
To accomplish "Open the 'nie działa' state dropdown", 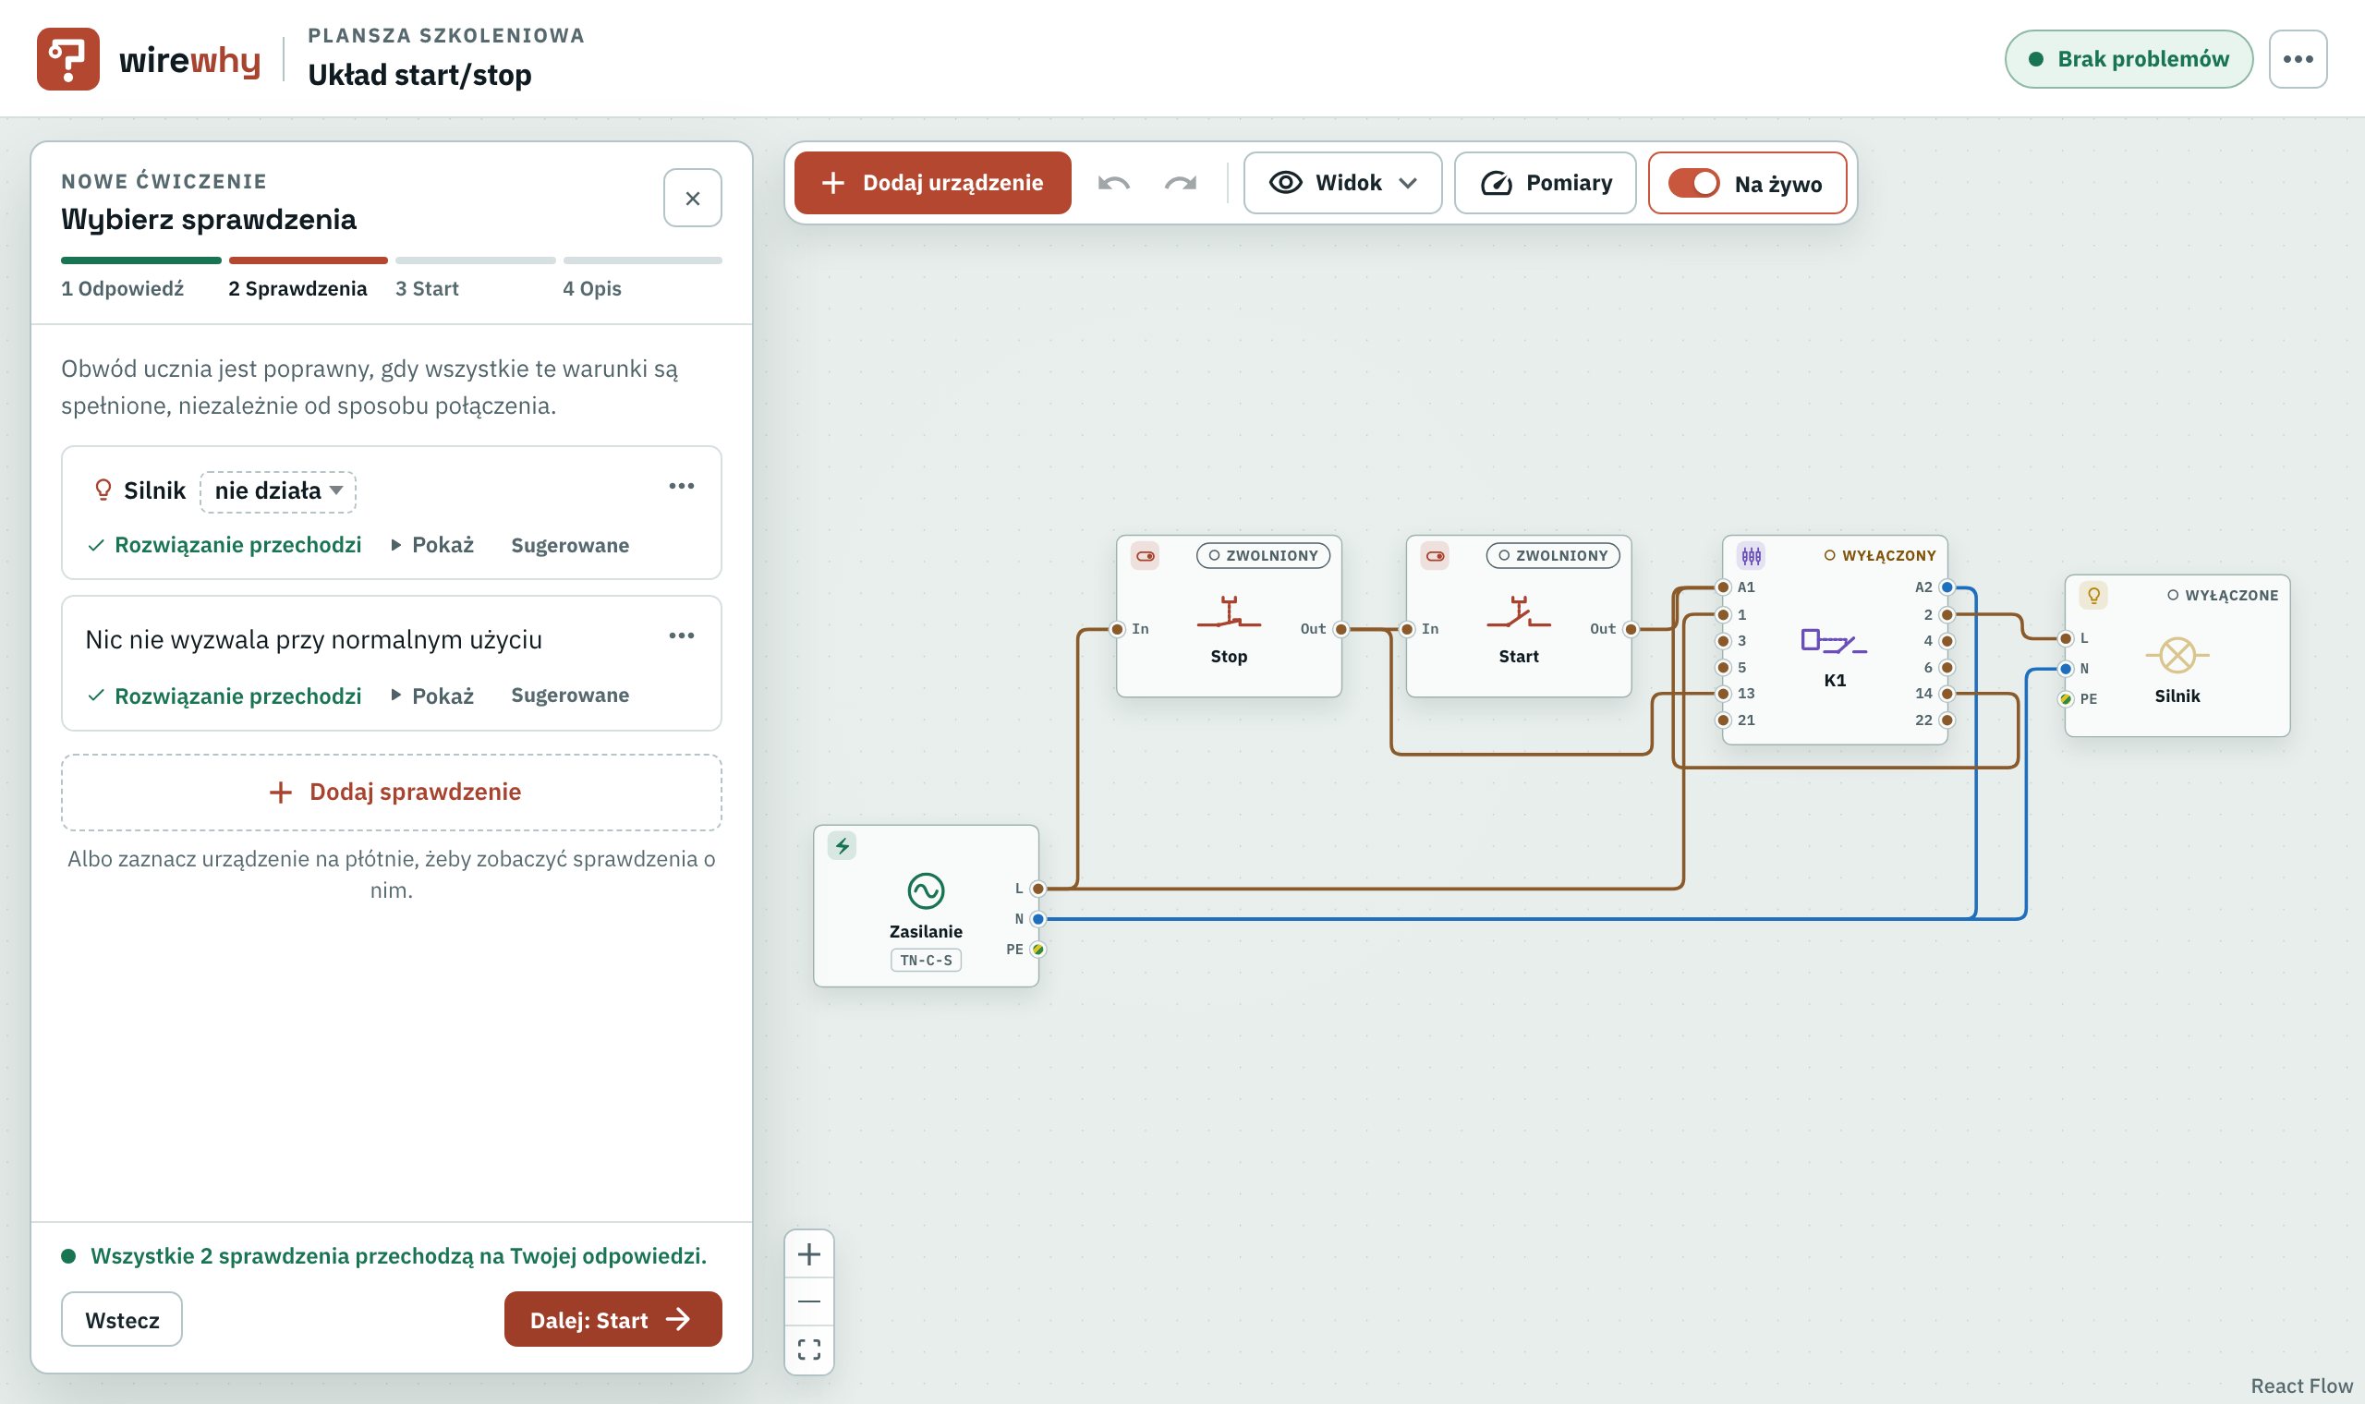I will pyautogui.click(x=277, y=491).
